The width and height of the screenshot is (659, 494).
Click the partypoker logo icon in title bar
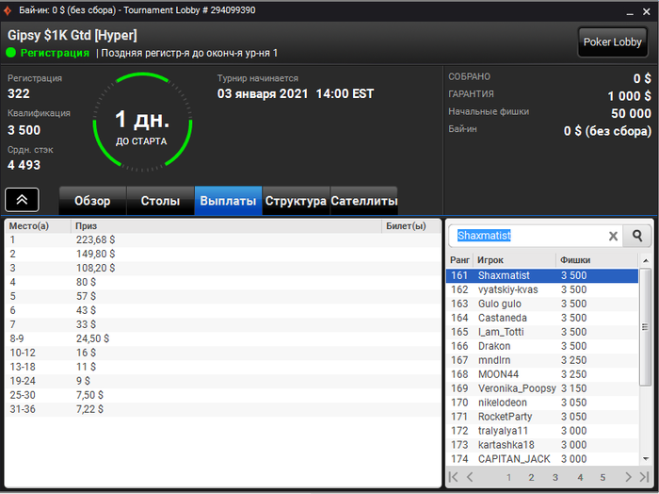pyautogui.click(x=8, y=10)
